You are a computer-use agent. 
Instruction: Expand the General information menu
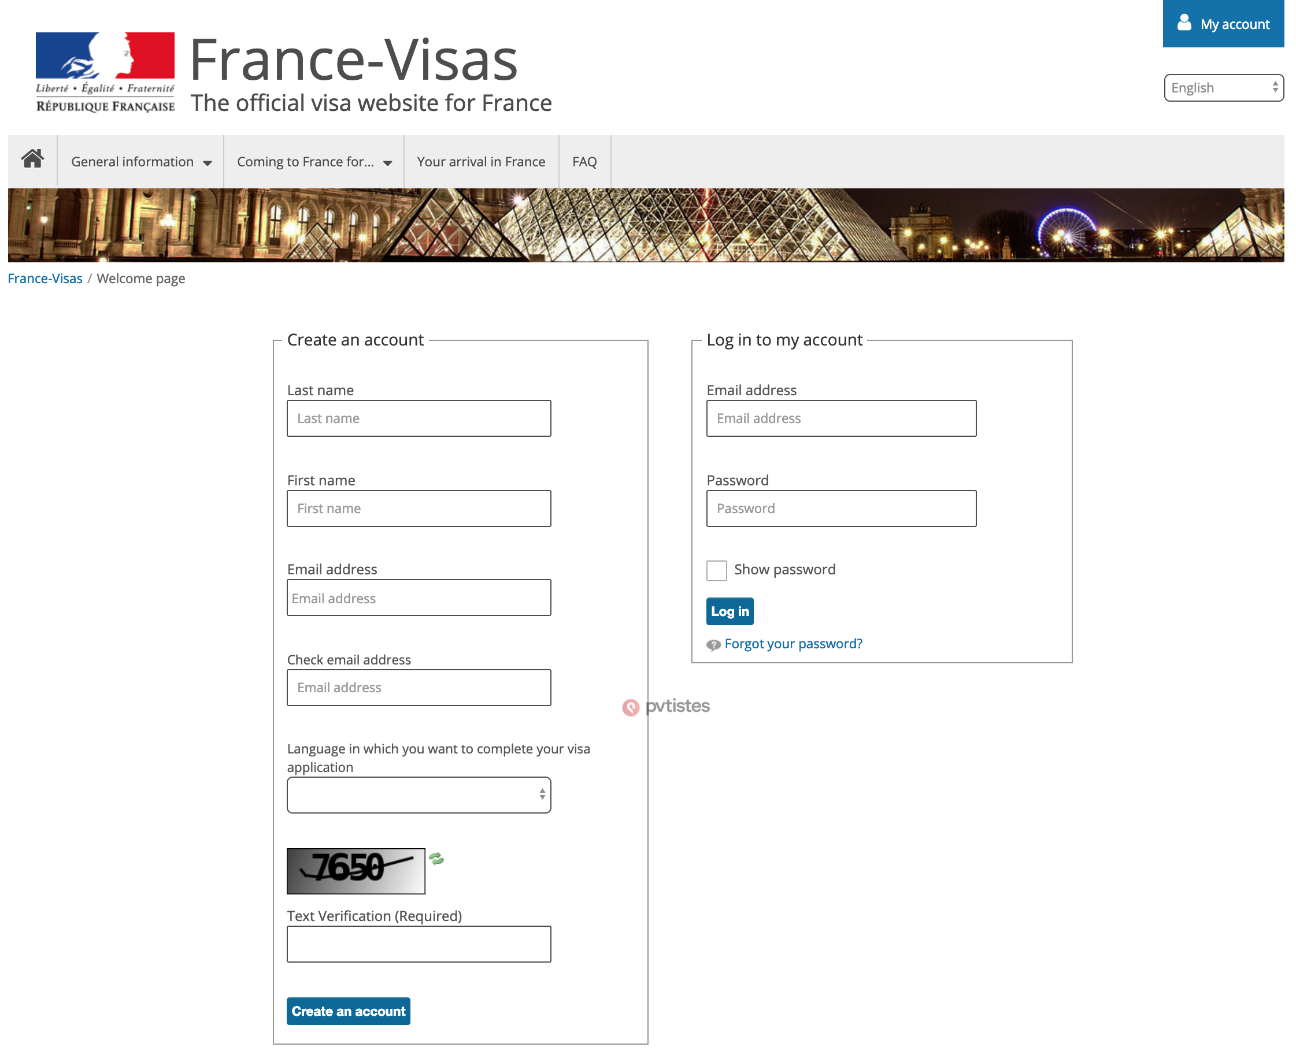click(x=140, y=162)
